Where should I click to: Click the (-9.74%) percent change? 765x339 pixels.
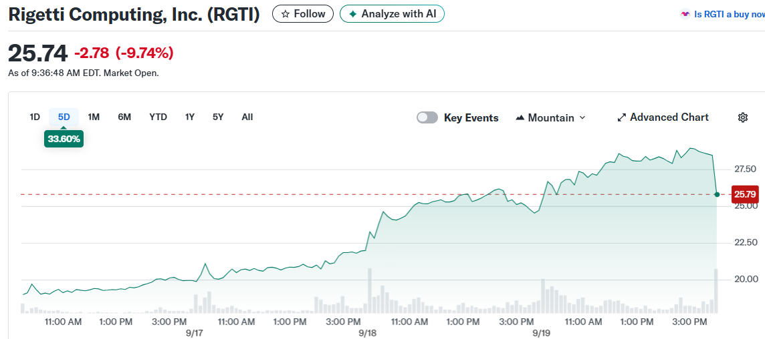[144, 53]
